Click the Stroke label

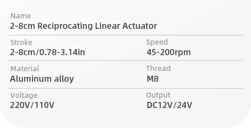pyautogui.click(x=21, y=42)
